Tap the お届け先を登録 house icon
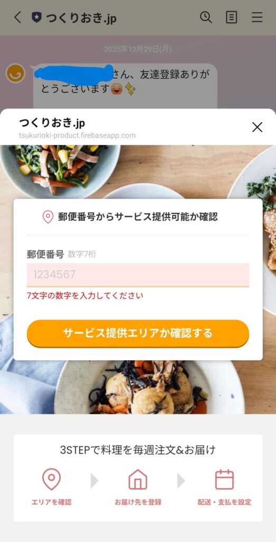276x542 pixels. pyautogui.click(x=138, y=480)
